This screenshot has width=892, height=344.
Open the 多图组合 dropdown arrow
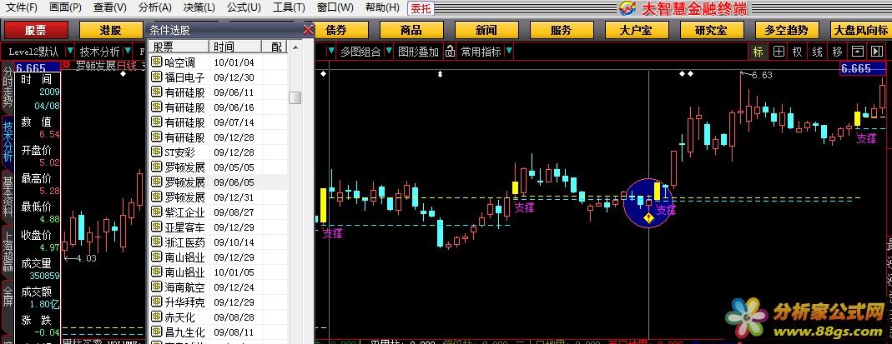pos(389,52)
